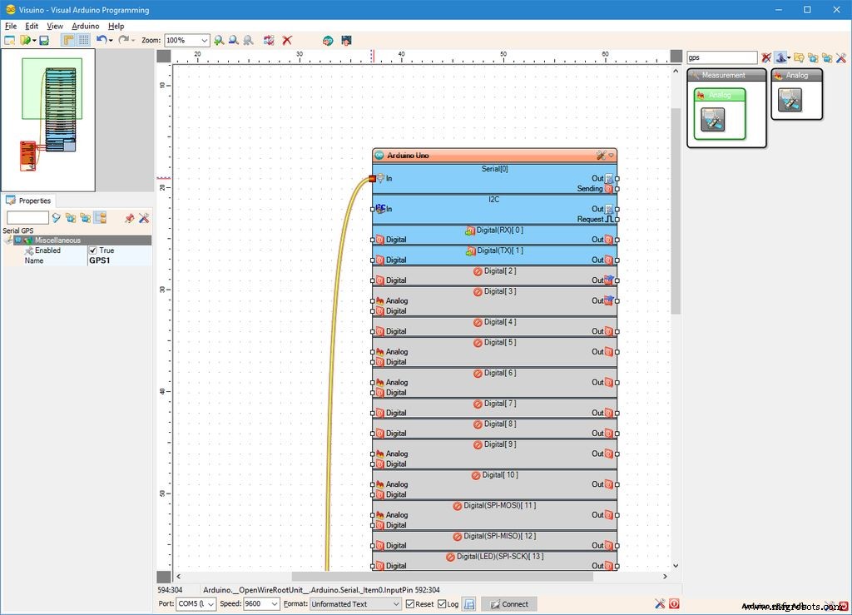This screenshot has height=615, width=852.
Task: Click the component search field containing gps
Action: pyautogui.click(x=721, y=57)
